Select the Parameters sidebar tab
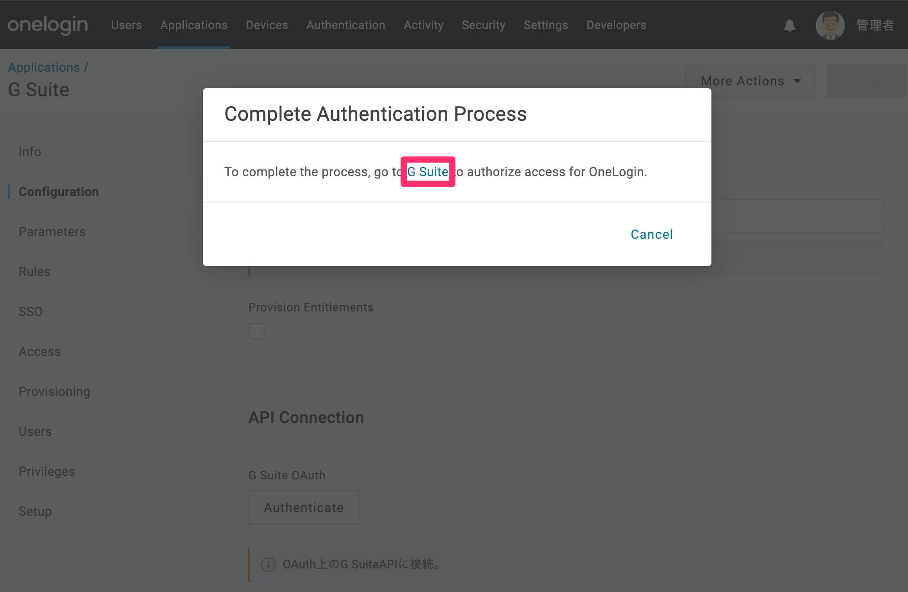Viewport: 908px width, 592px height. click(52, 232)
